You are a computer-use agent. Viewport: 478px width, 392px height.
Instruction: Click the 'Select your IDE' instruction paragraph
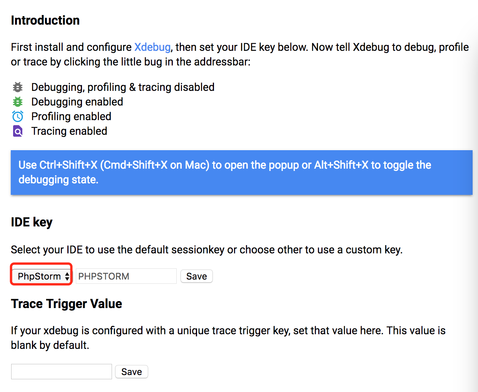tap(207, 250)
